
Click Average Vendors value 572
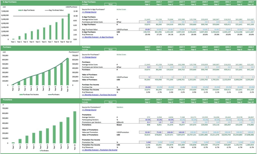click(149, 117)
